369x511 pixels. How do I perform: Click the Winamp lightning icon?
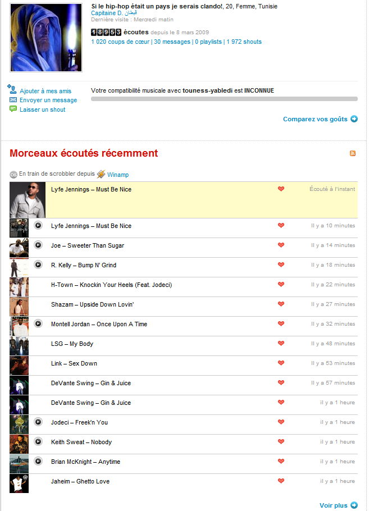click(101, 174)
